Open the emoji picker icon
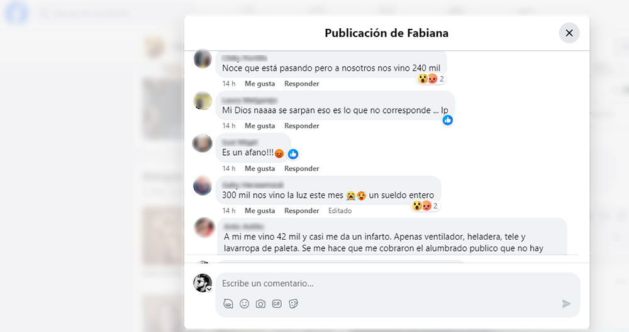Screen dimensions: 629x332 click(x=244, y=304)
